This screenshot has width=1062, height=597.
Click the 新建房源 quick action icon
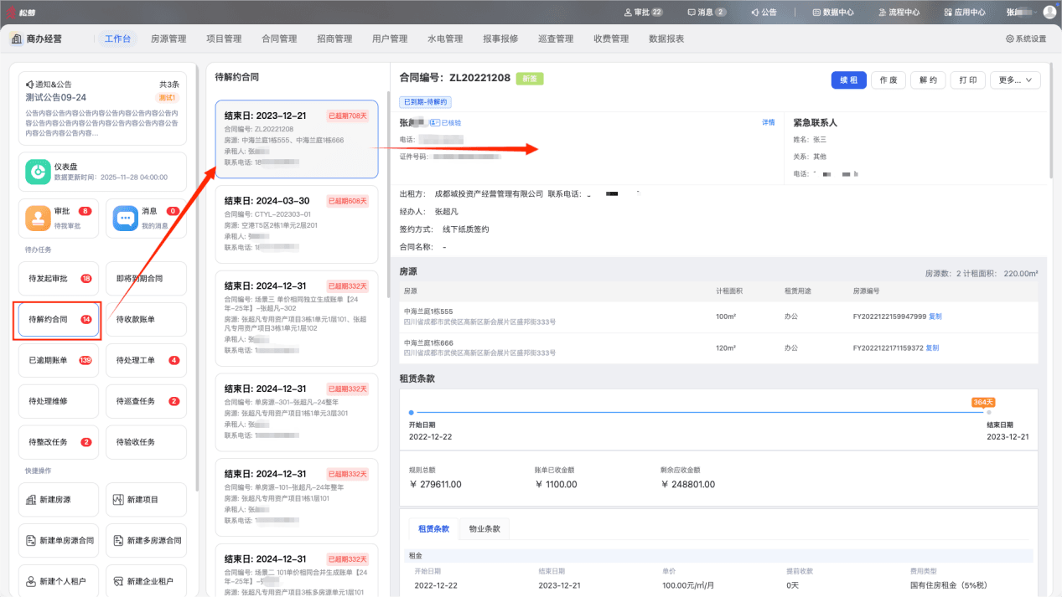(31, 500)
